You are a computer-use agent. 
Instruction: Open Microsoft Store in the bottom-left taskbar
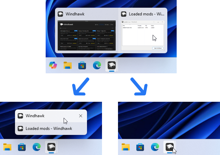tap(22, 147)
